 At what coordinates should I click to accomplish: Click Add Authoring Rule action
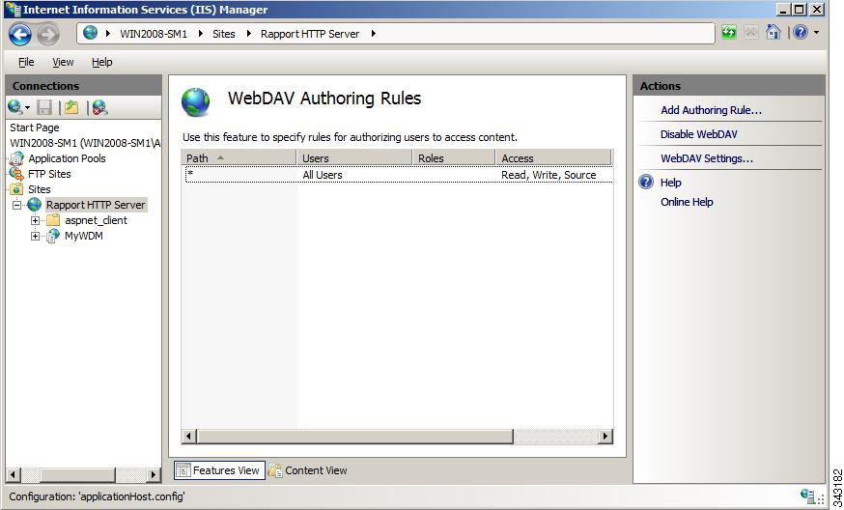coord(711,110)
